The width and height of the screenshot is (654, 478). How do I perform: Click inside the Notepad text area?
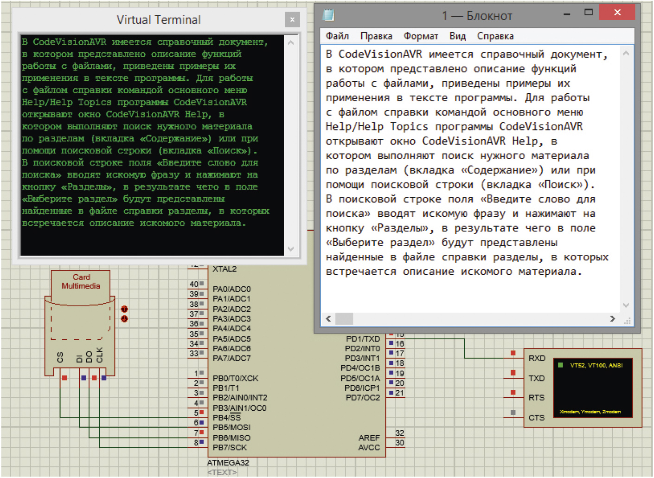[x=470, y=179]
